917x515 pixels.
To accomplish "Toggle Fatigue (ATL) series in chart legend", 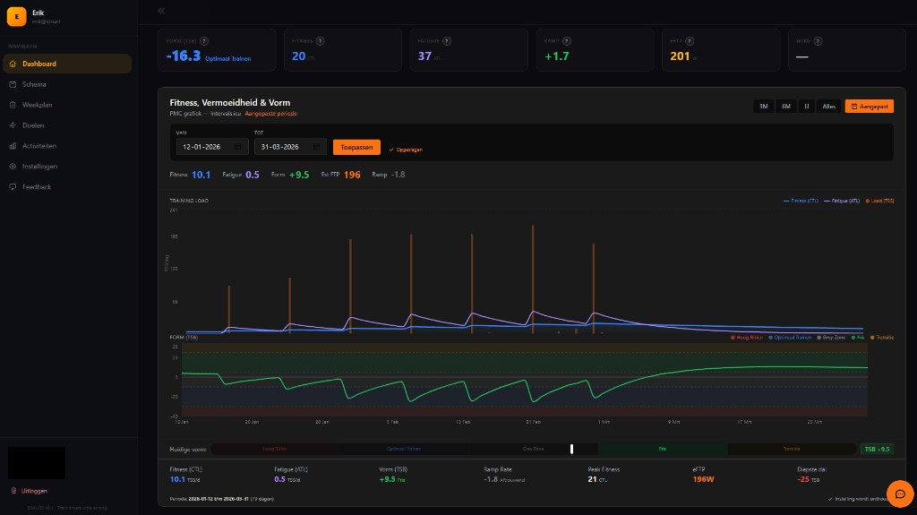I will pyautogui.click(x=838, y=201).
